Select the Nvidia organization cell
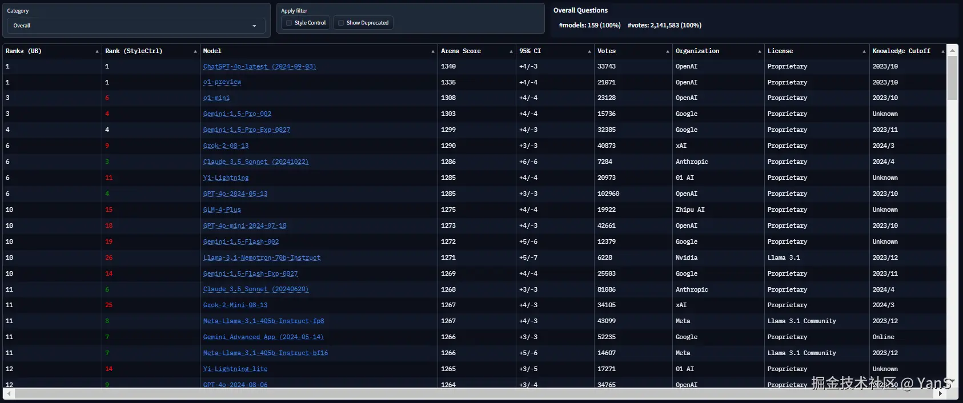Screen dimensions: 963x403 click(x=687, y=258)
